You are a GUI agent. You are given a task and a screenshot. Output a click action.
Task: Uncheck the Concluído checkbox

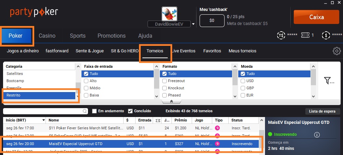pyautogui.click(x=130, y=111)
